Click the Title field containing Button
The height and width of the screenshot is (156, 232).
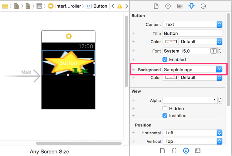coord(192,33)
